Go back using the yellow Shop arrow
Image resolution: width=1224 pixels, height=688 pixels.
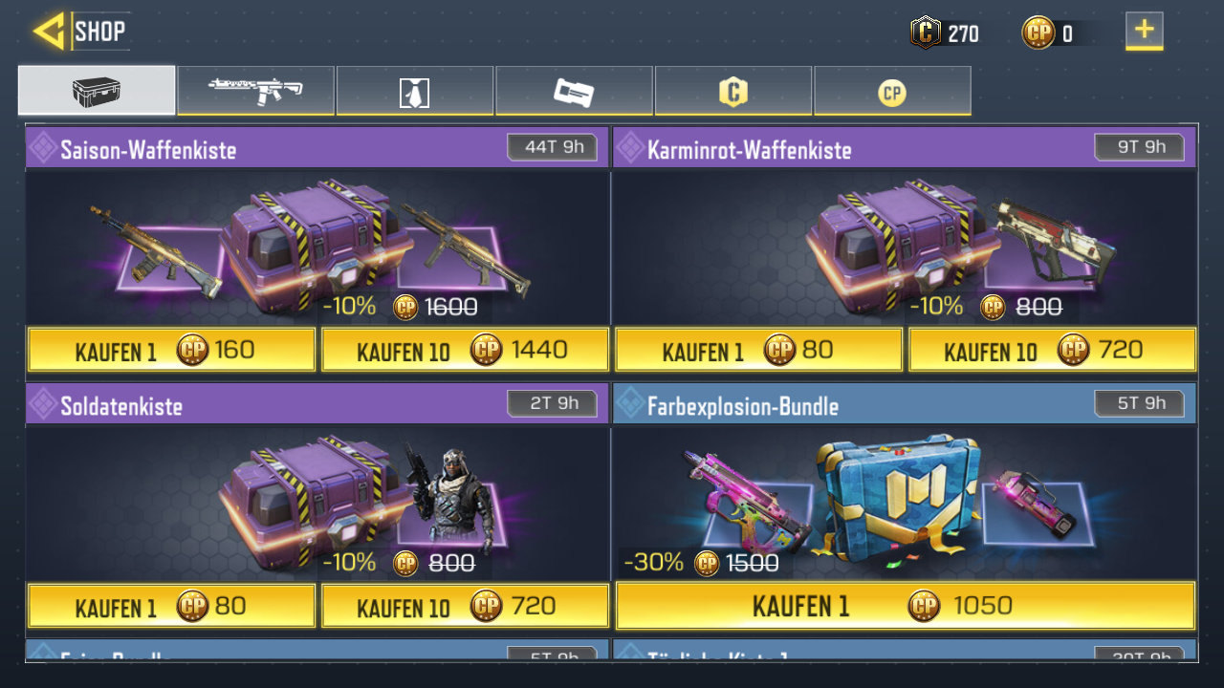[48, 31]
